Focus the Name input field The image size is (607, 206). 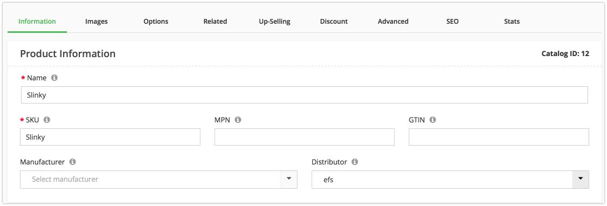[x=304, y=95]
